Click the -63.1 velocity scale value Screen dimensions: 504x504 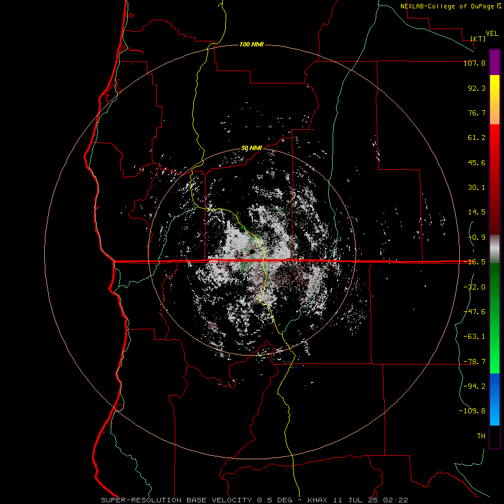pyautogui.click(x=474, y=337)
